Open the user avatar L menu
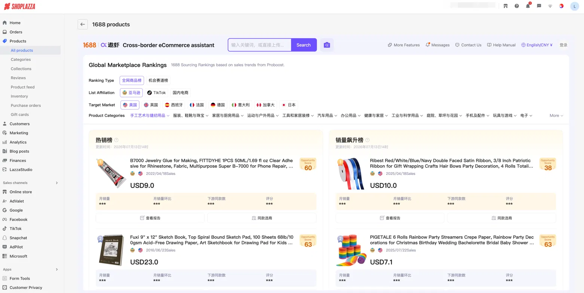 point(575,6)
